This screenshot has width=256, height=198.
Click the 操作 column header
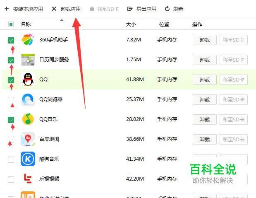pyautogui.click(x=197, y=24)
